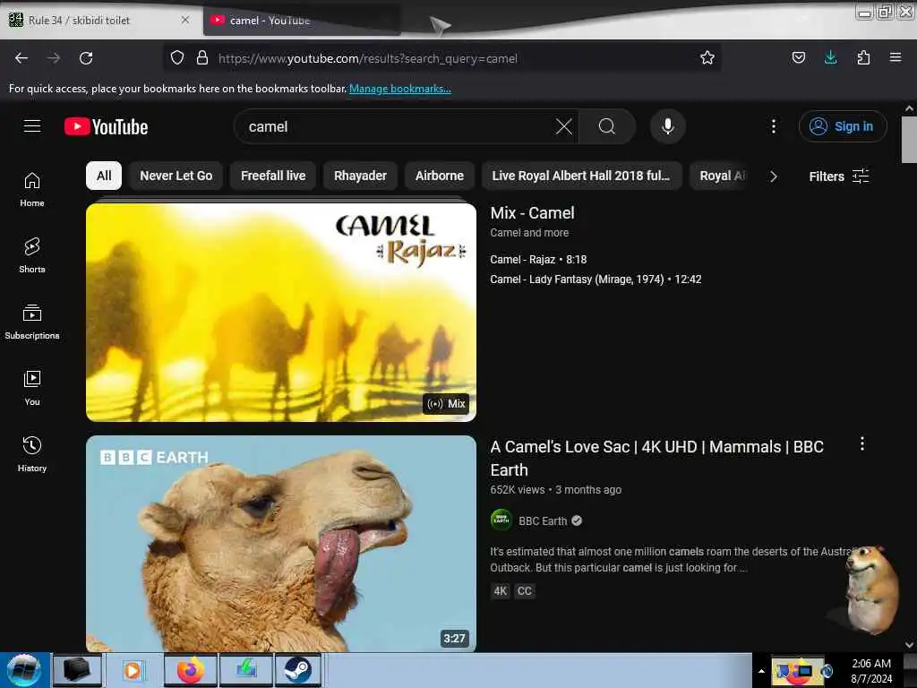
Task: Open the tracking protection shield icon
Action: click(177, 58)
